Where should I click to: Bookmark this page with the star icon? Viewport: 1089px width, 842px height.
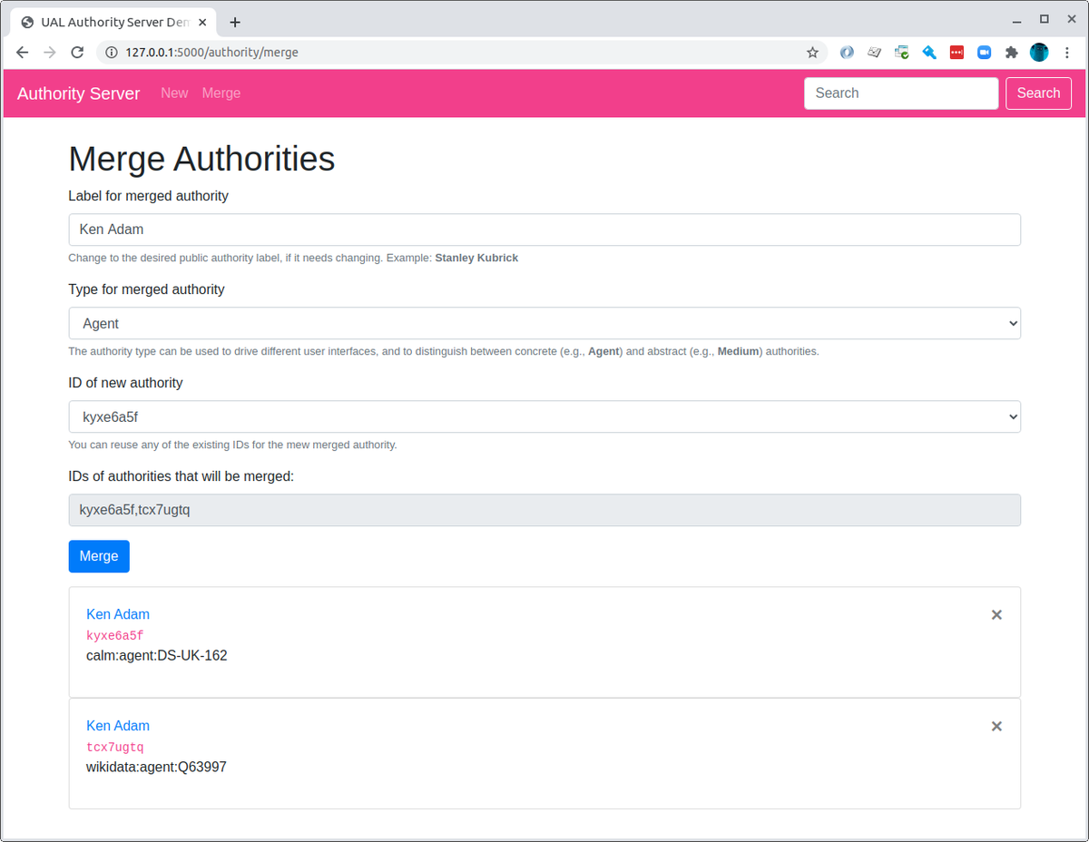point(812,52)
